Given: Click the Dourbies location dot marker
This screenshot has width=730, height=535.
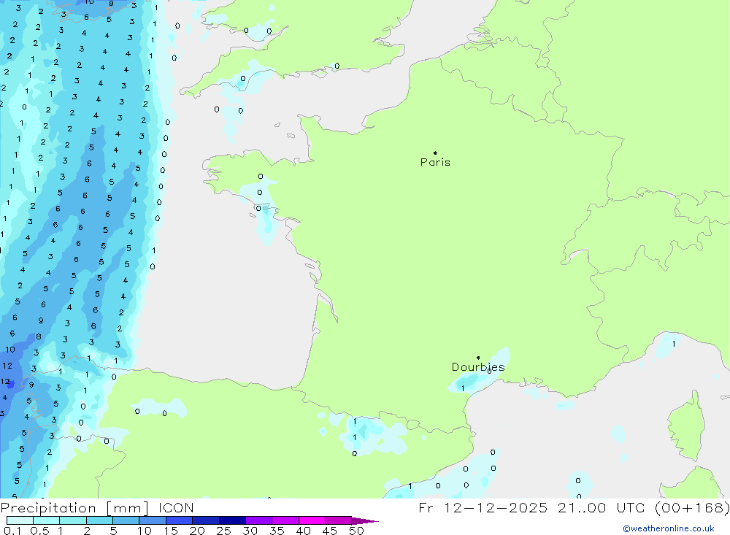Looking at the screenshot, I should coord(478,358).
